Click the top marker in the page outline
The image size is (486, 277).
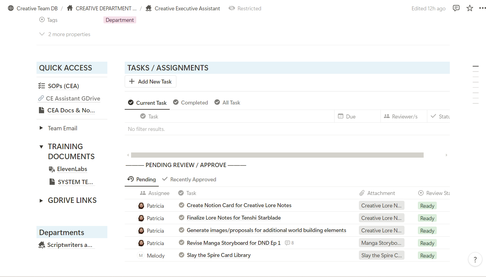(x=476, y=66)
